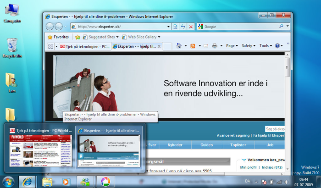Close the Eksperten tab
321x188 pixels.
(x=159, y=46)
